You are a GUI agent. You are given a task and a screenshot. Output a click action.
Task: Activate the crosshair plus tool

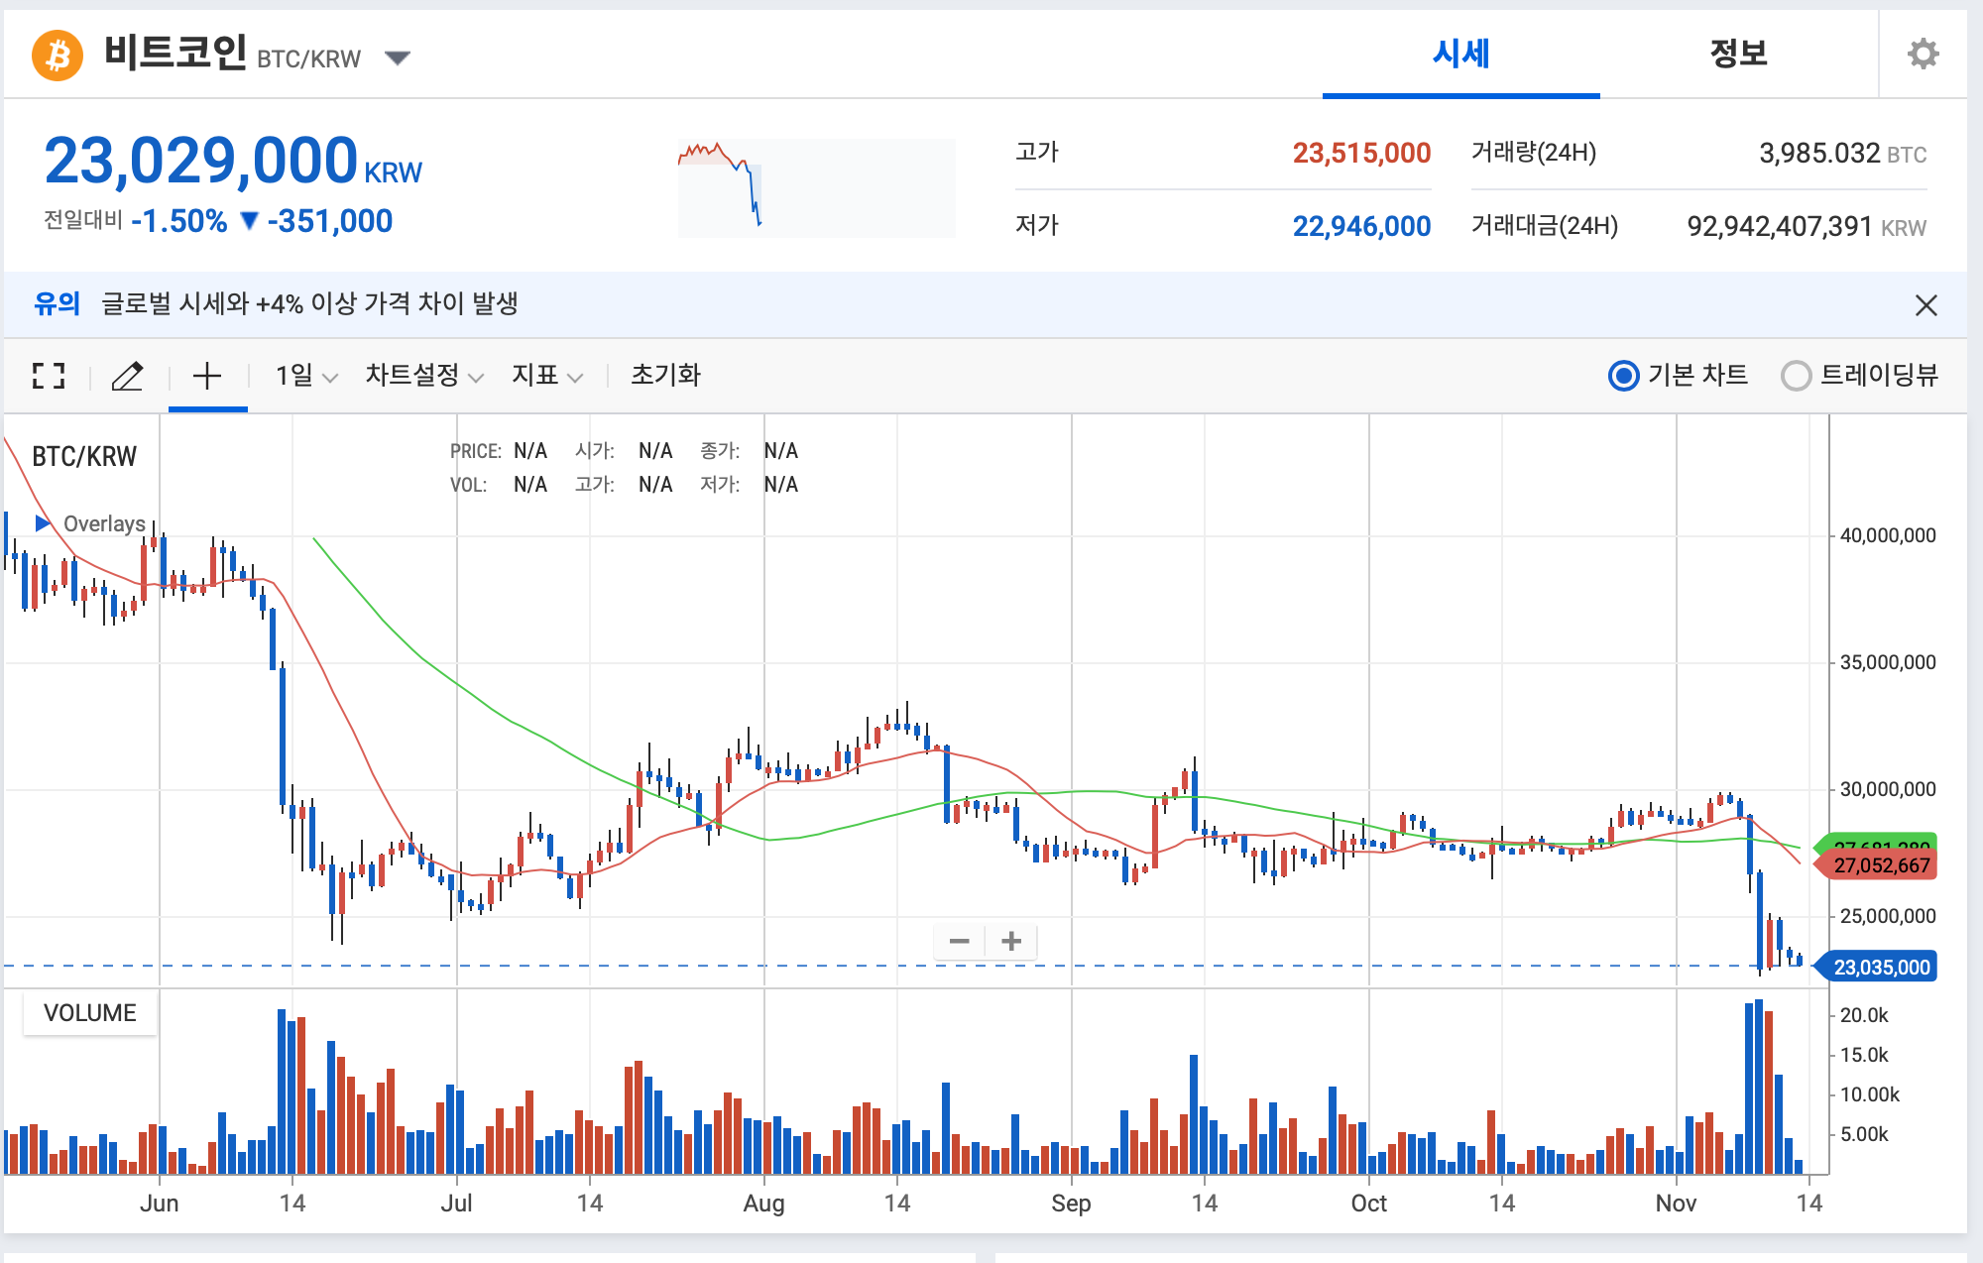click(x=206, y=376)
